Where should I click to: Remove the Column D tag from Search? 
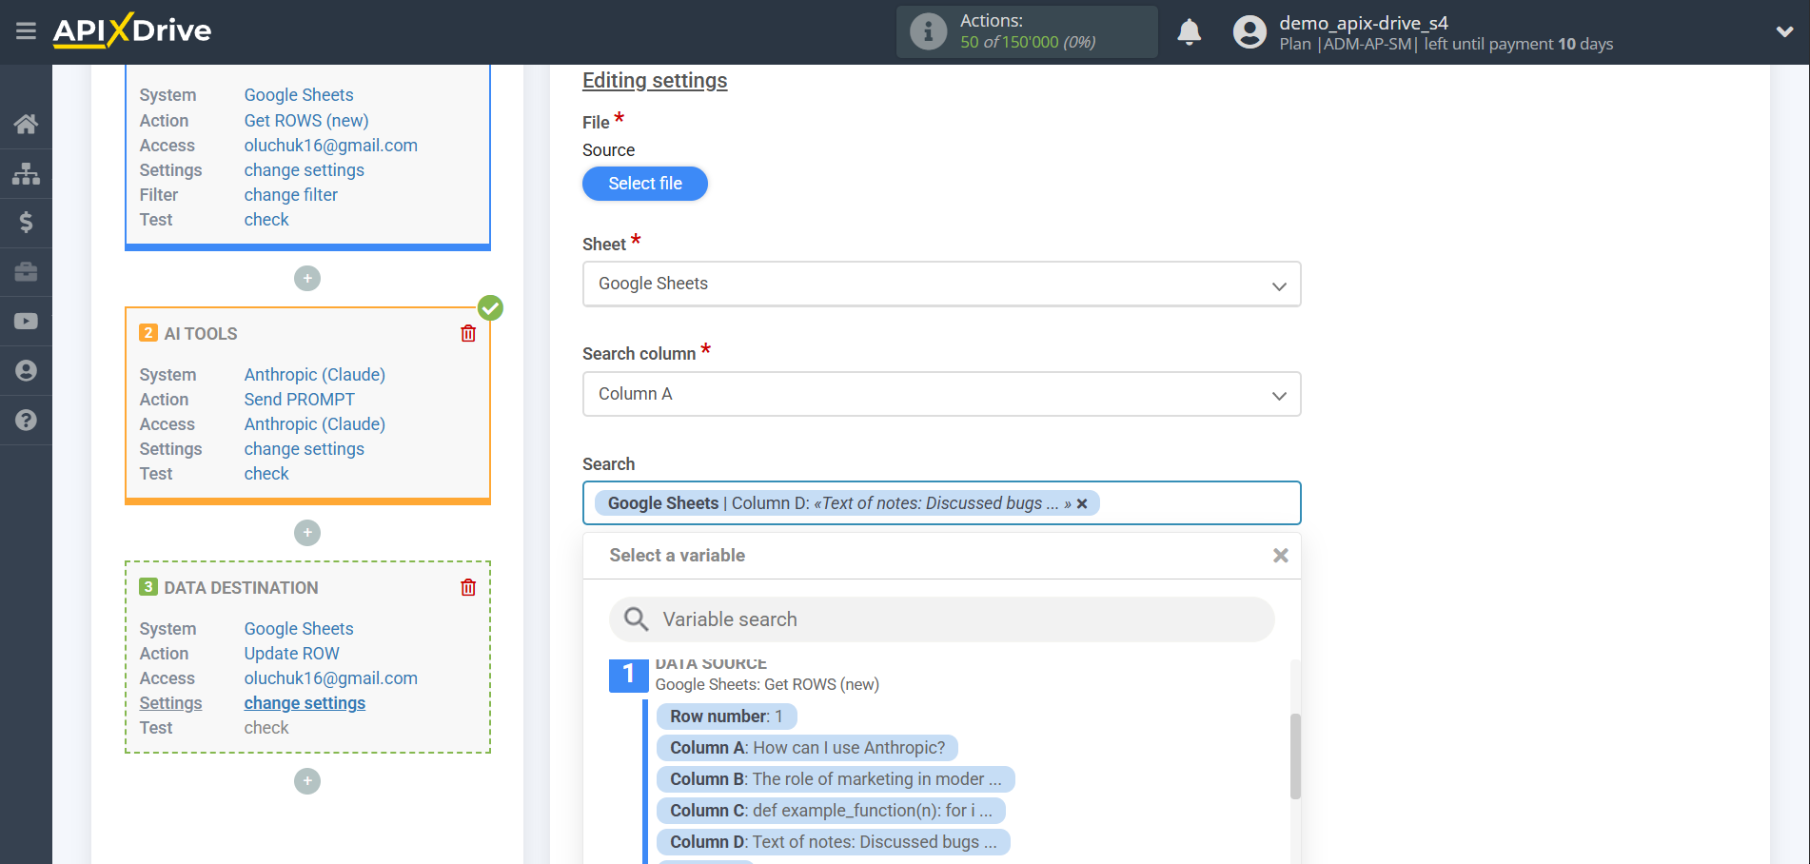pyautogui.click(x=1082, y=504)
